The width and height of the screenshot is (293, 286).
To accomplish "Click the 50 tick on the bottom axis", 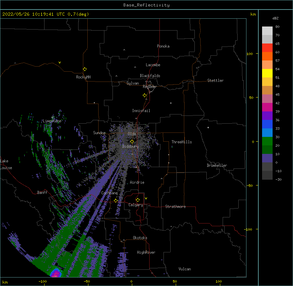I will coord(175,281).
